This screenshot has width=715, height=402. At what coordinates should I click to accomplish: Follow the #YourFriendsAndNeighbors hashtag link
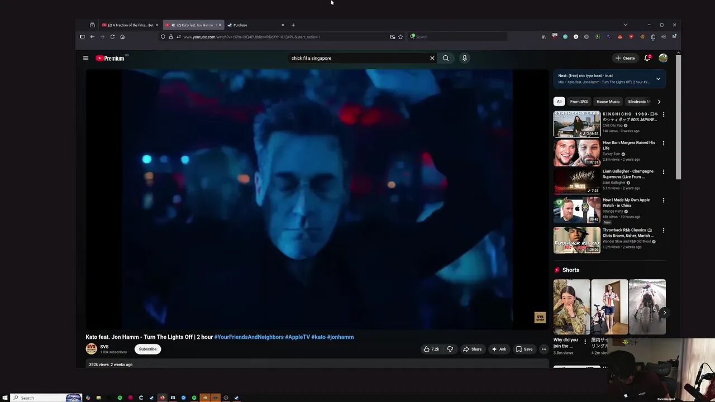pyautogui.click(x=249, y=337)
